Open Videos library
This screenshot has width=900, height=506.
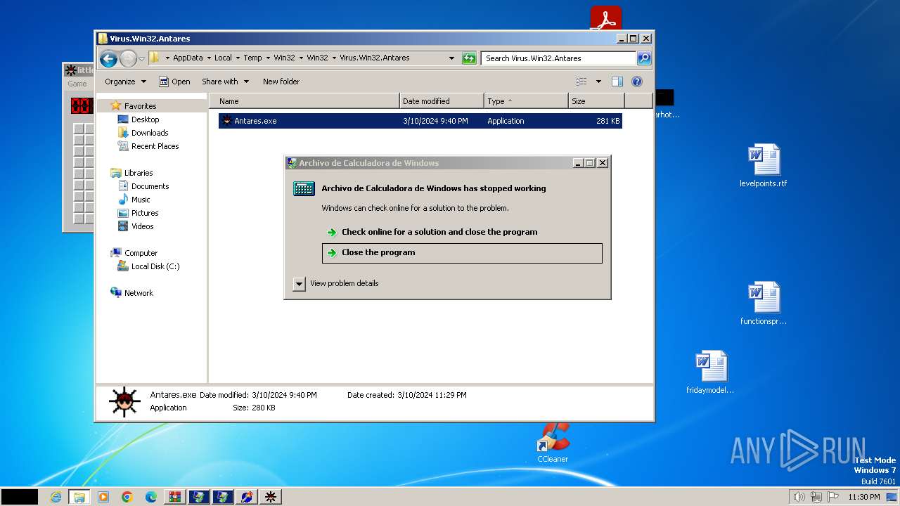(142, 226)
